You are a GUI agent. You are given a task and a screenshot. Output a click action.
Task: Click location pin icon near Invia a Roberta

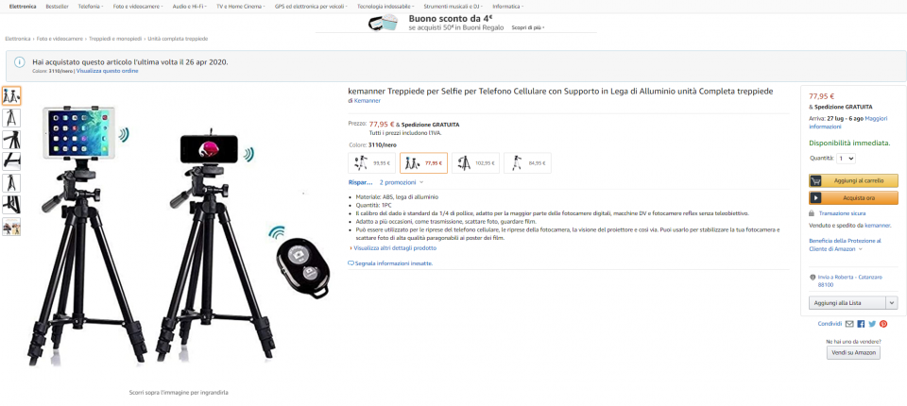[x=813, y=278]
